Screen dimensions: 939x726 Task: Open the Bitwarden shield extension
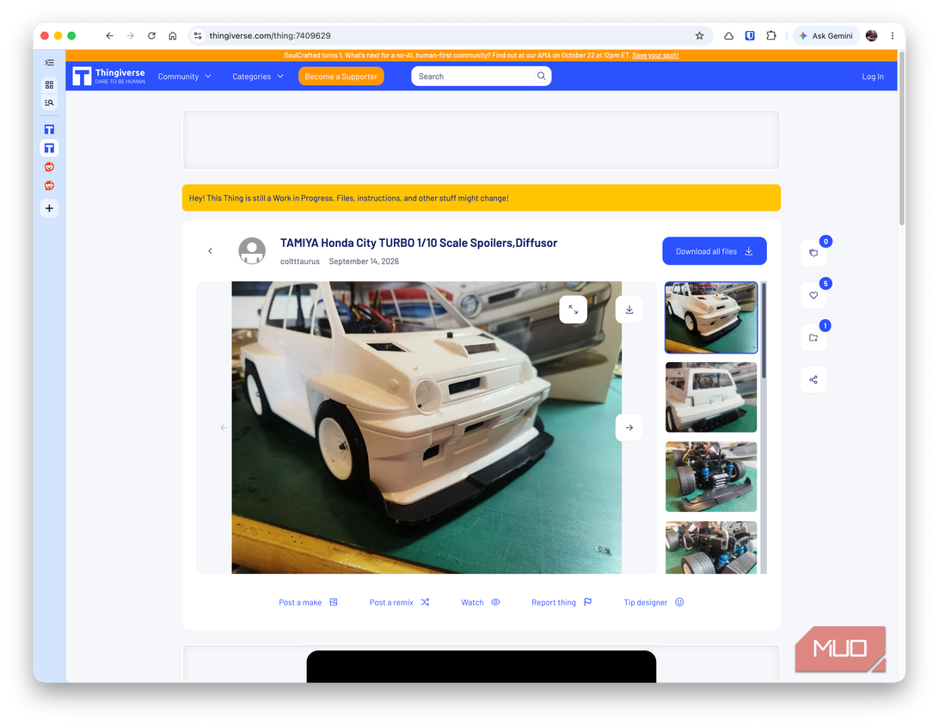[750, 36]
